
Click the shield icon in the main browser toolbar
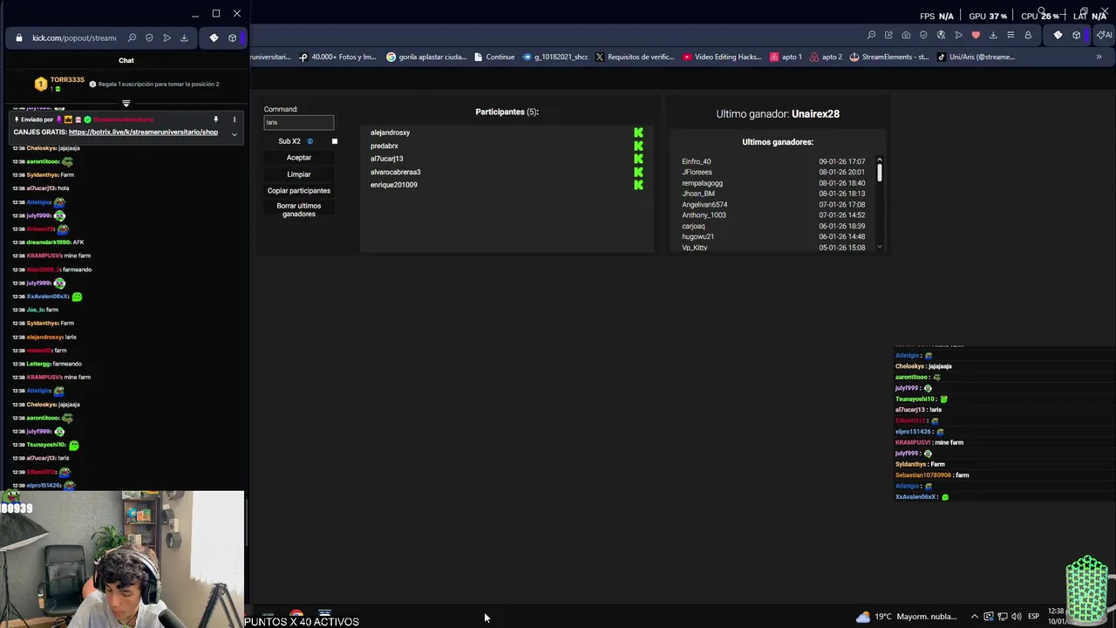[x=923, y=35]
